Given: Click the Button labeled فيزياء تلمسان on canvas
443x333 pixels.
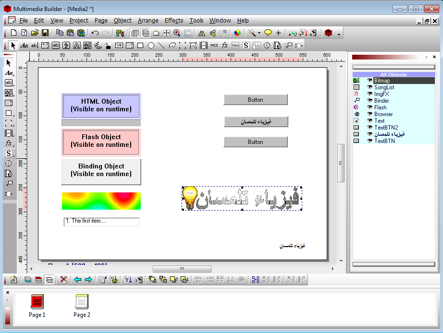Looking at the screenshot, I should pos(255,121).
